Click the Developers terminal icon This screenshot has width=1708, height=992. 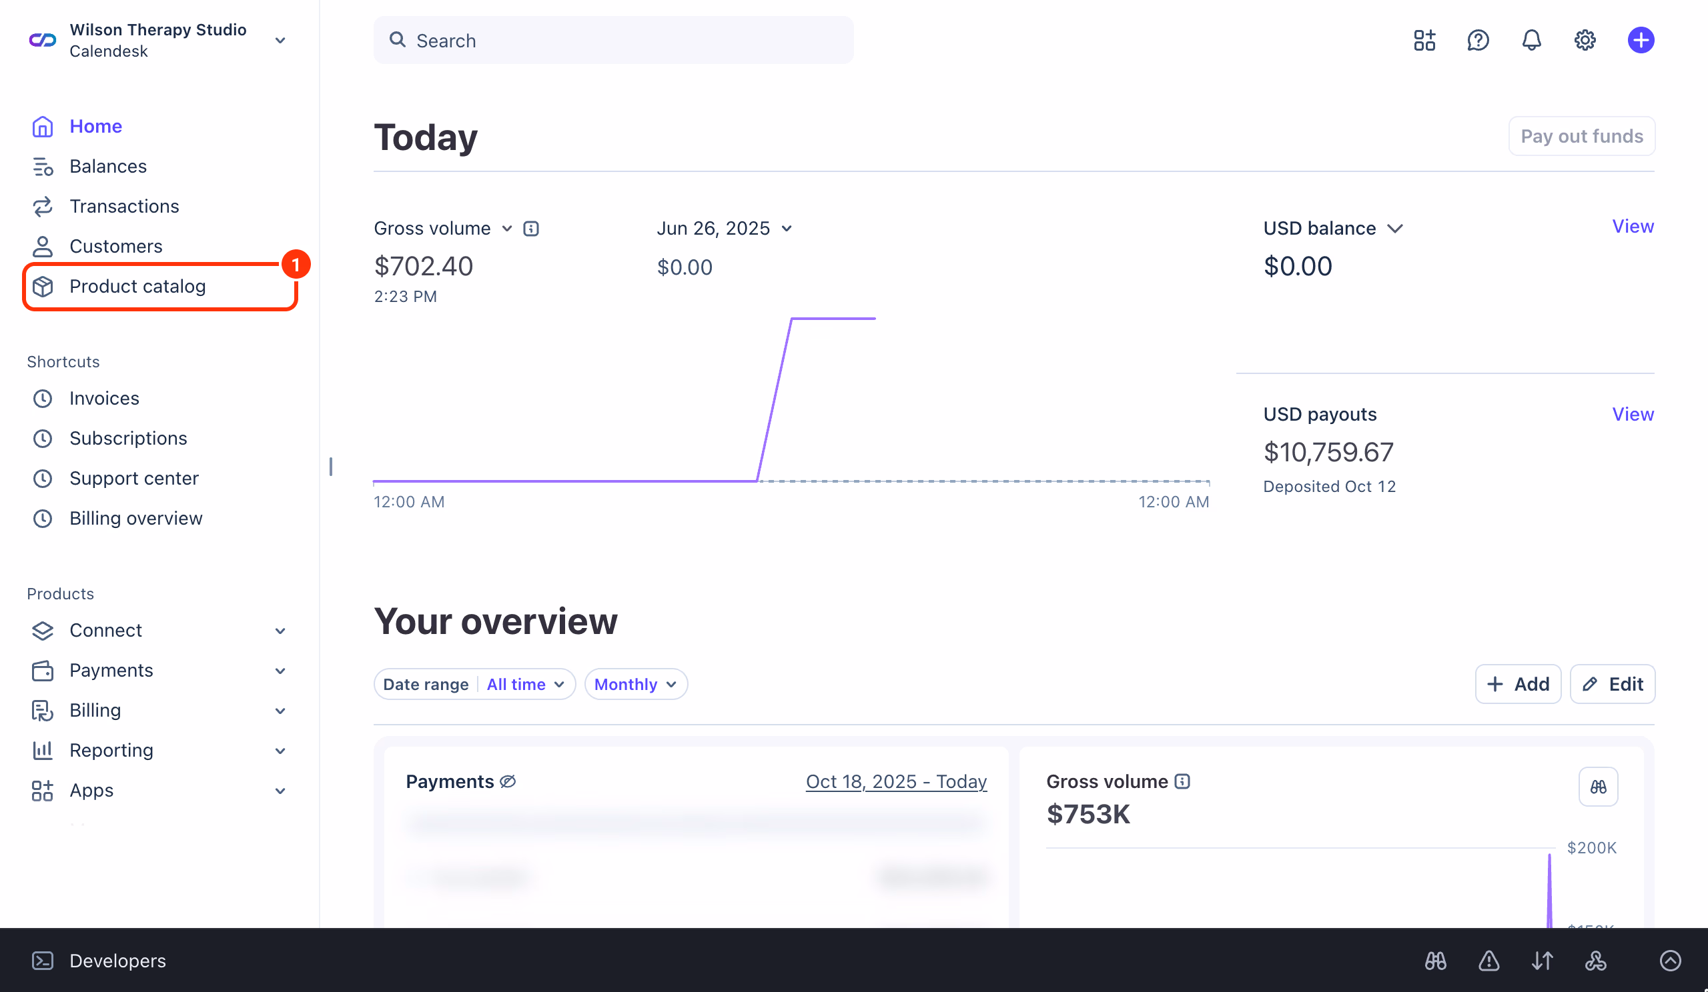click(42, 960)
